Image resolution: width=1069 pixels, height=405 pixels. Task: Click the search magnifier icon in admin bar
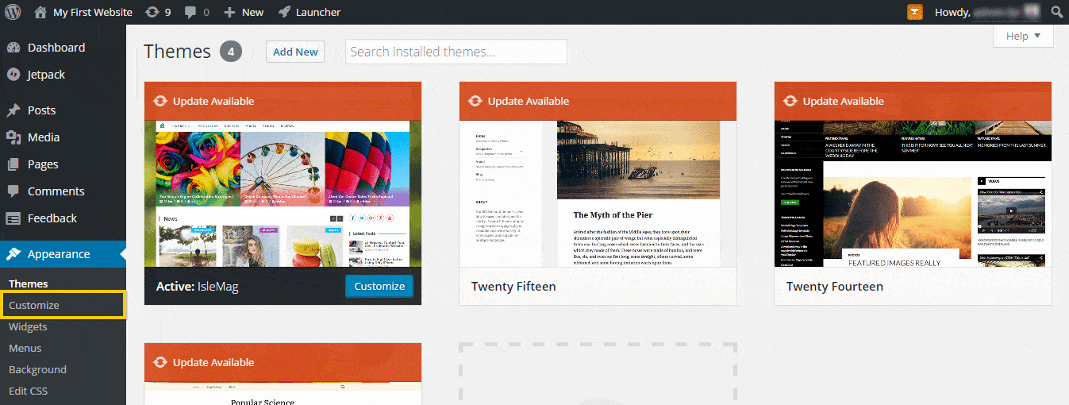(1056, 12)
